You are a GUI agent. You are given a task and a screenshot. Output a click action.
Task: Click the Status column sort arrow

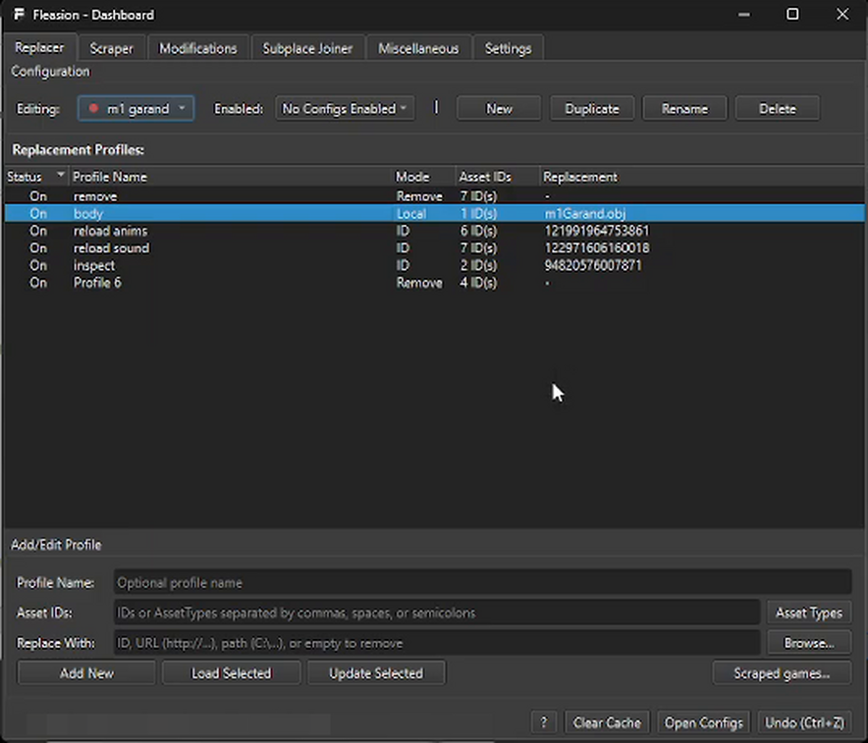(60, 175)
